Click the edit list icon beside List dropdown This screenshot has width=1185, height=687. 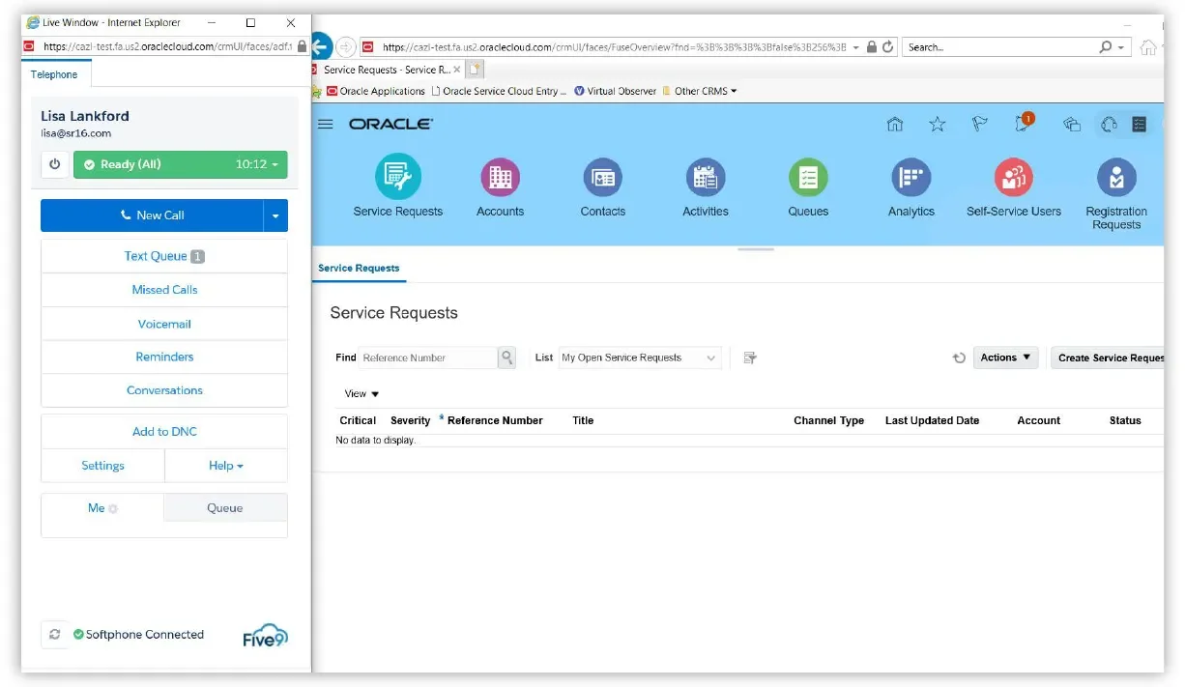pyautogui.click(x=750, y=358)
